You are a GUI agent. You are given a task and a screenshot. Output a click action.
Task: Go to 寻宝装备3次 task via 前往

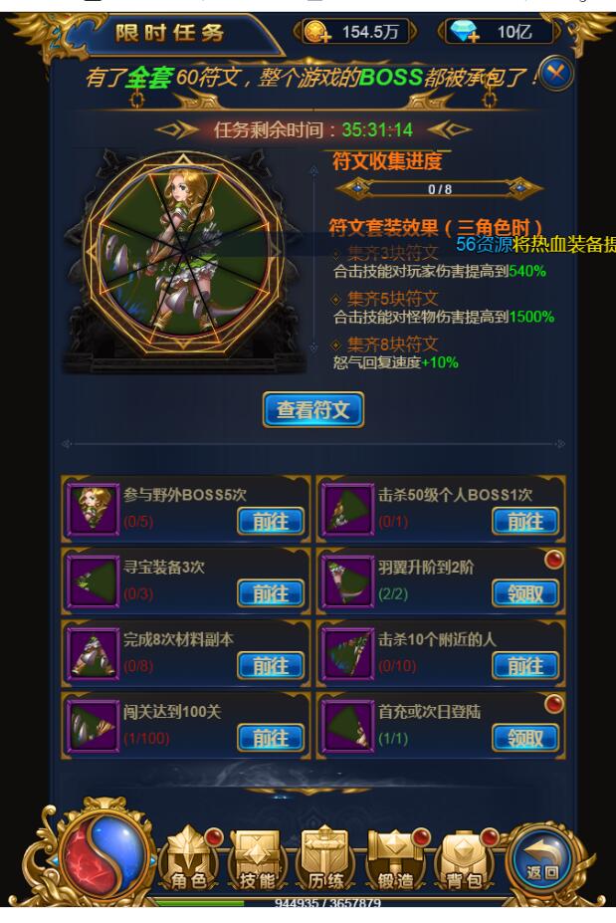click(x=271, y=593)
